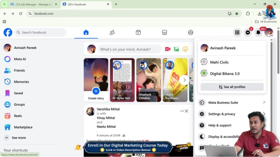
Task: Open Vinay Mittal tagged link
Action: coord(106,118)
